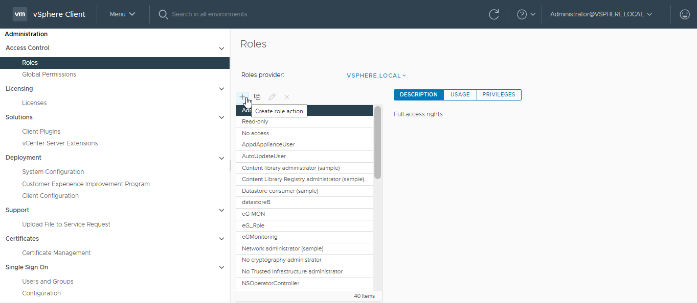Image resolution: width=697 pixels, height=303 pixels.
Task: Open Client Configuration
Action: (51, 196)
